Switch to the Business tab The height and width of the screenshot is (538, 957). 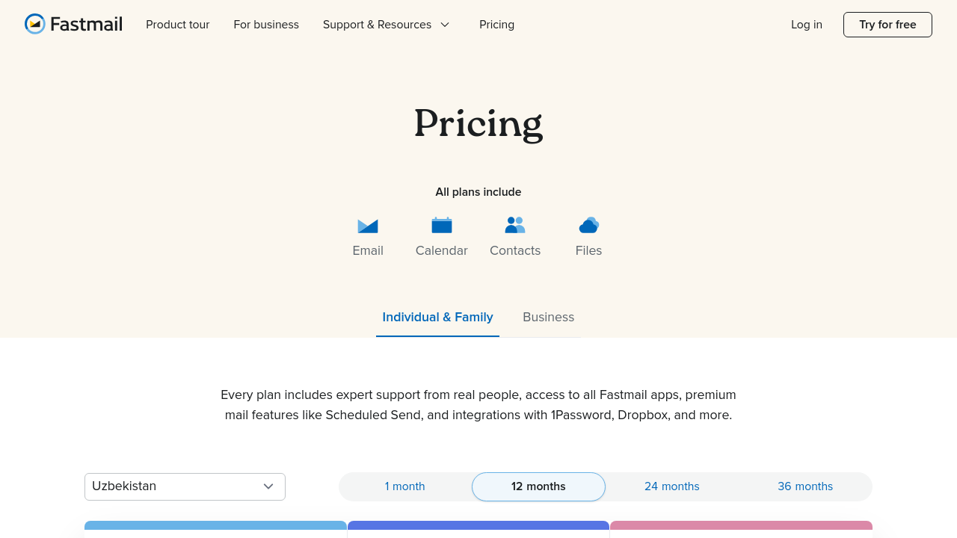[x=548, y=317]
